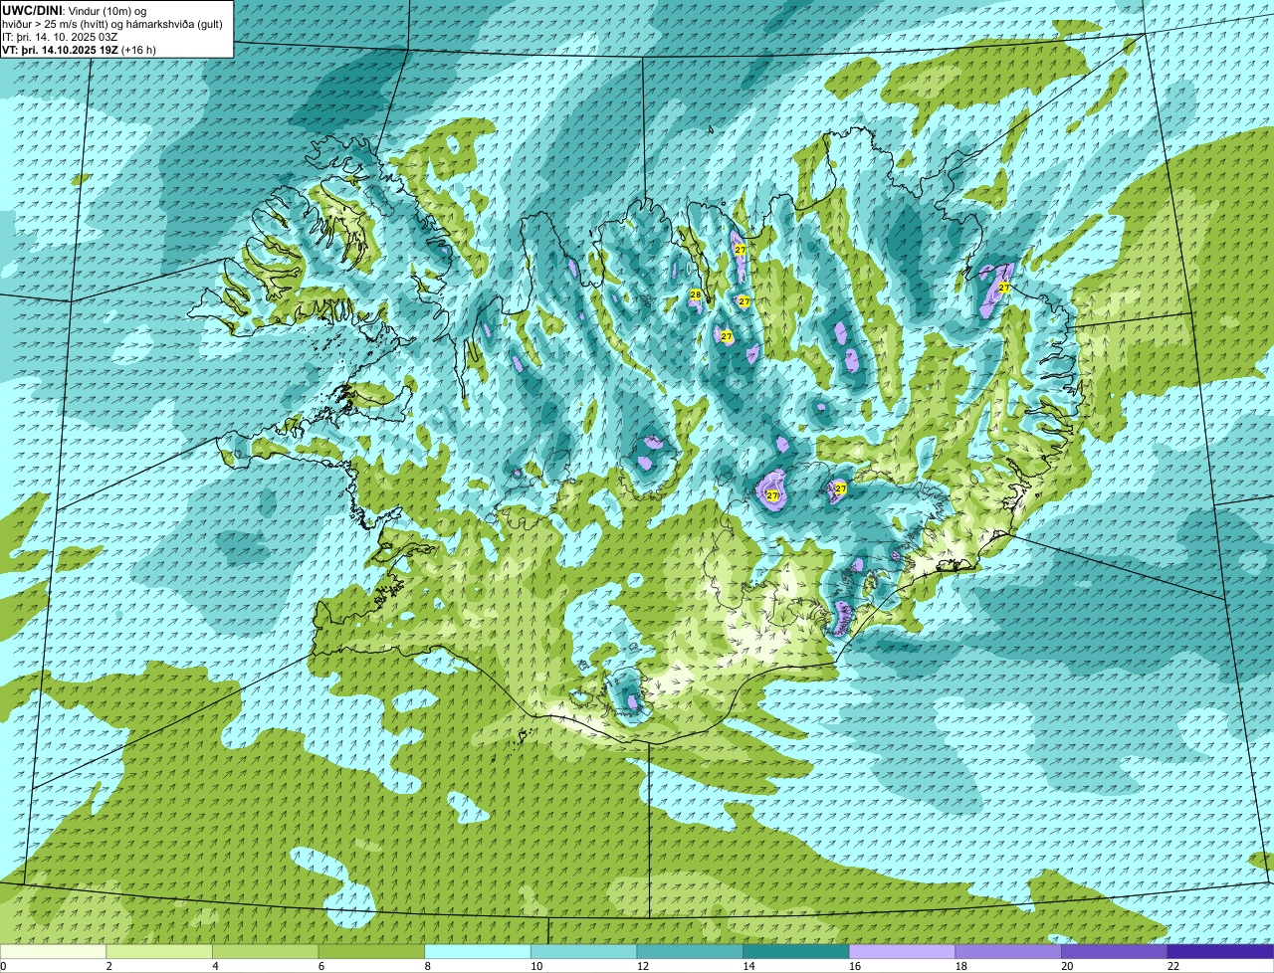
Task: Click the '0' scale label
Action: click(4, 966)
